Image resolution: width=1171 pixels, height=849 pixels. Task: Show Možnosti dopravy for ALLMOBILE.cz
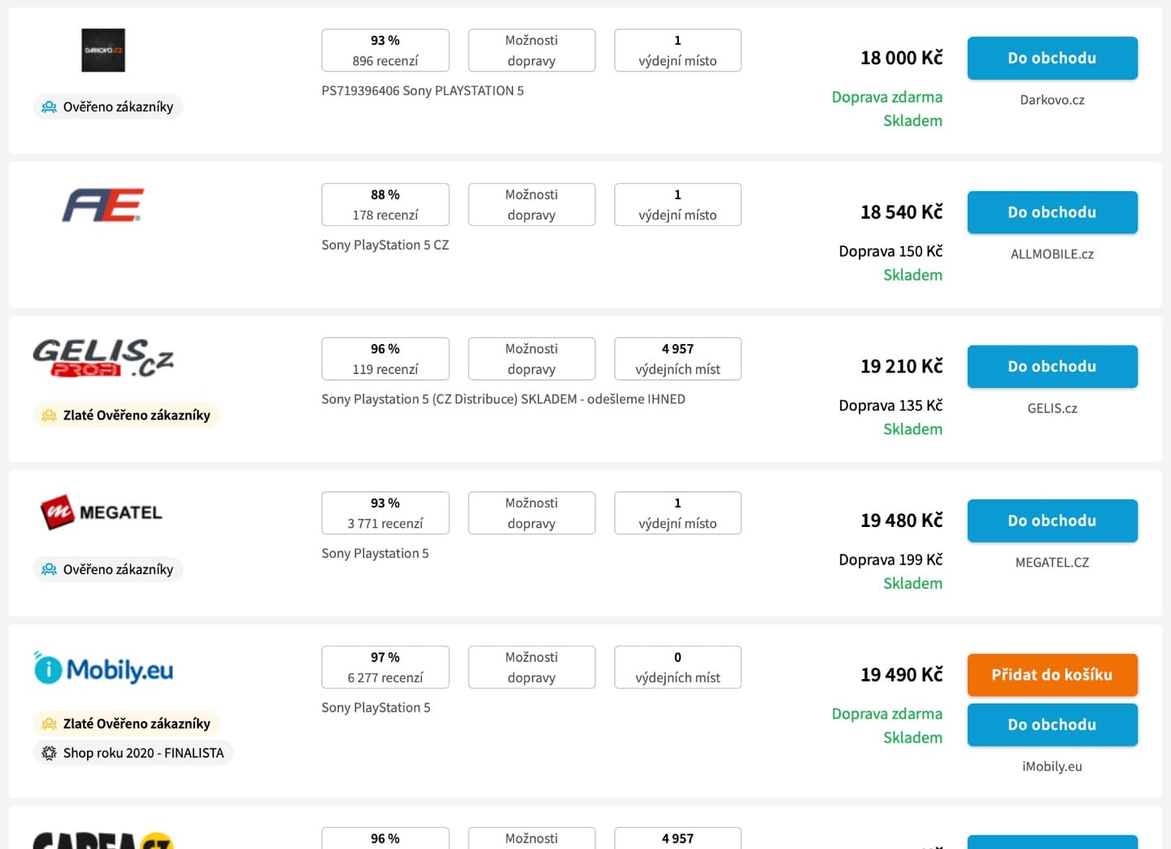[x=532, y=205]
